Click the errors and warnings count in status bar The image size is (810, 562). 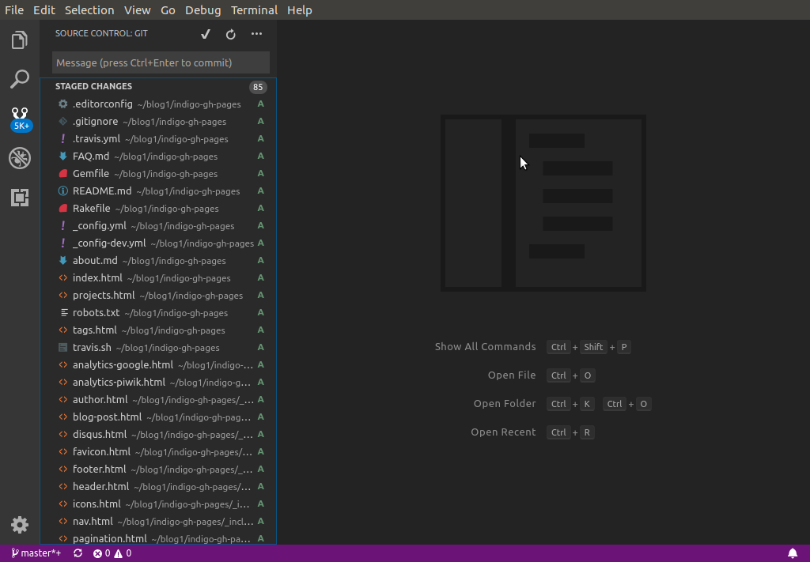pyautogui.click(x=112, y=553)
